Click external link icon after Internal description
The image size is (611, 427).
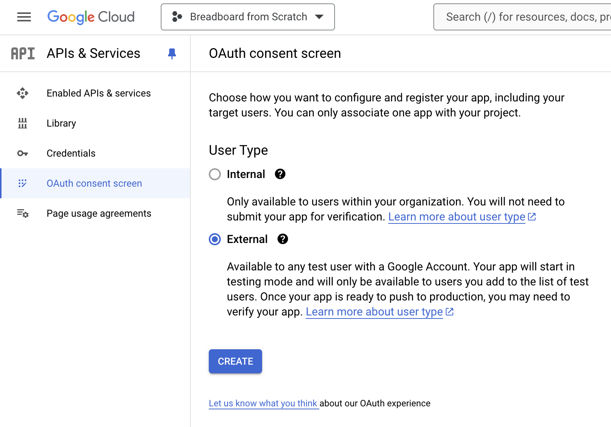click(532, 217)
